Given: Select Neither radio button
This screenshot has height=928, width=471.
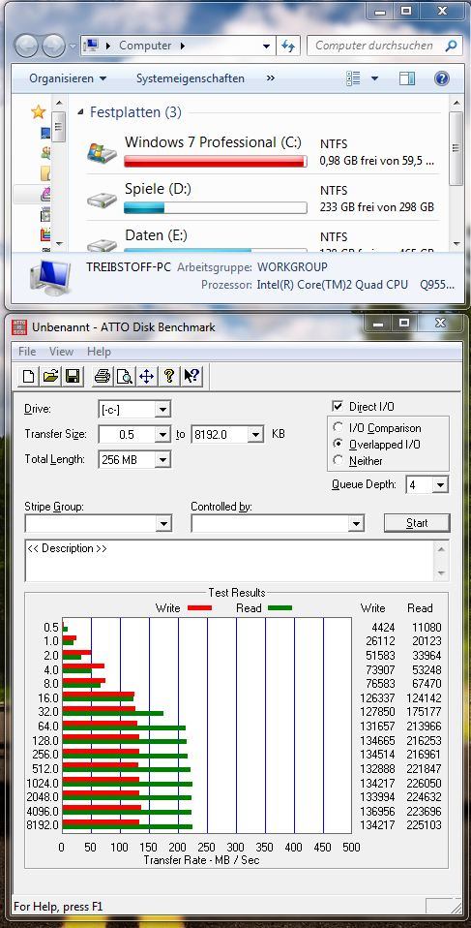Looking at the screenshot, I should 339,460.
